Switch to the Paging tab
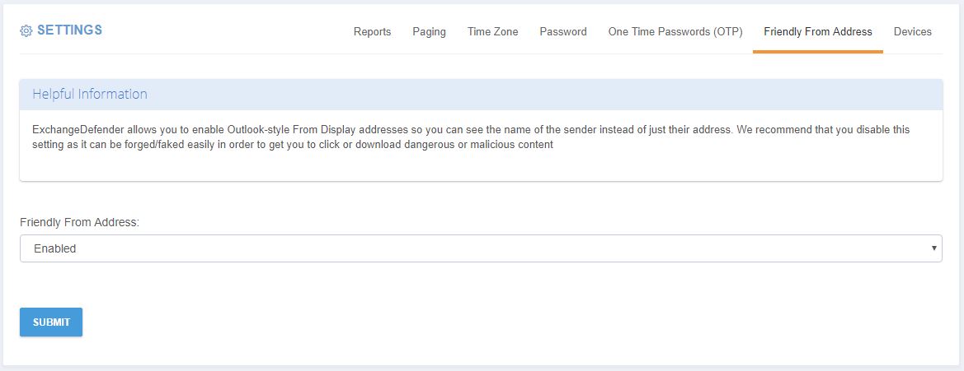 pyautogui.click(x=429, y=32)
